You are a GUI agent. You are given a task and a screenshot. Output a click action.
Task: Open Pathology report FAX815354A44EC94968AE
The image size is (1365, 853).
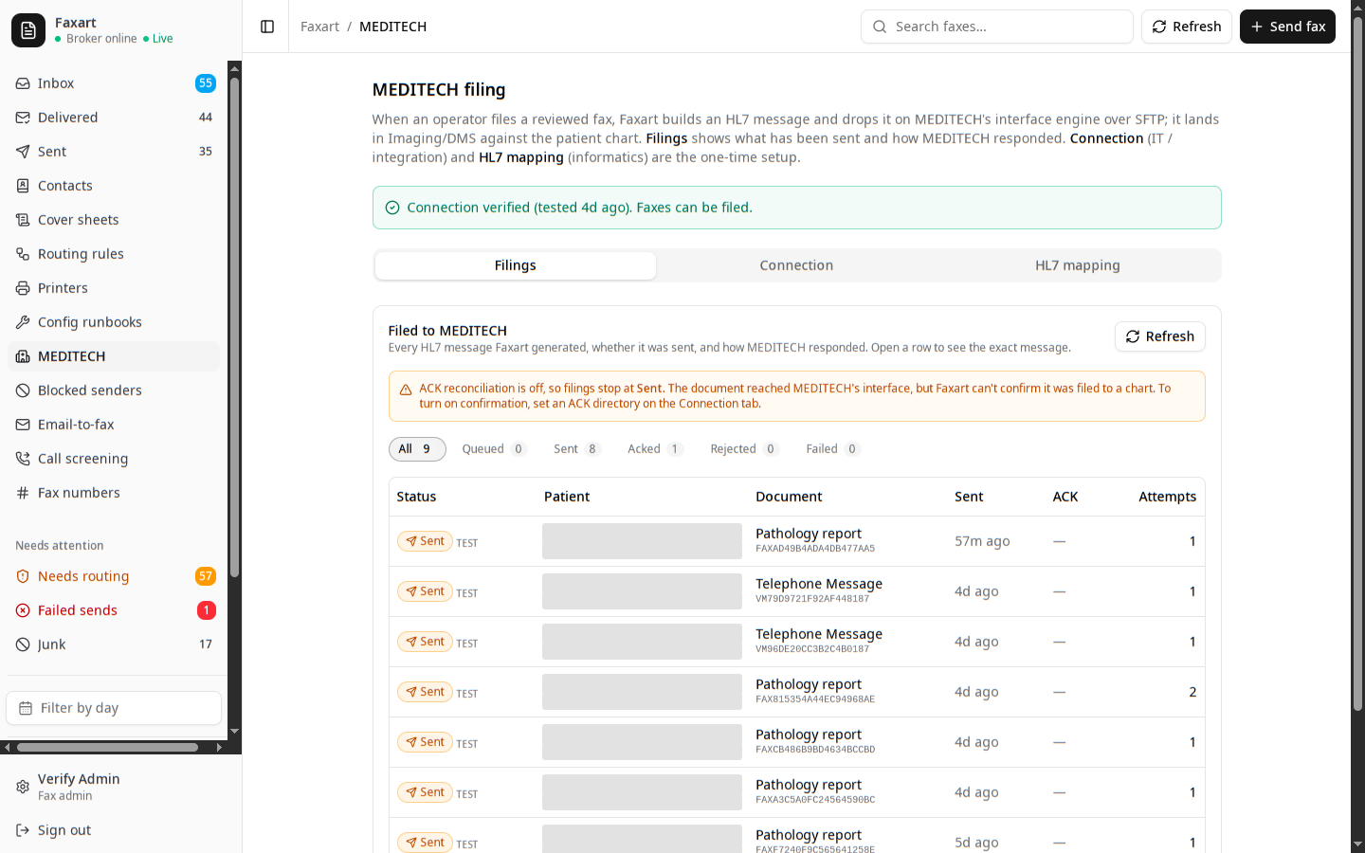click(796, 692)
